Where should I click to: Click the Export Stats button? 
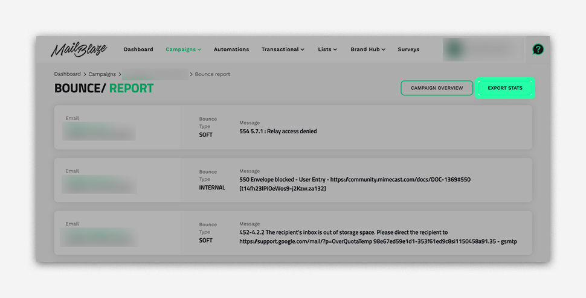(505, 88)
